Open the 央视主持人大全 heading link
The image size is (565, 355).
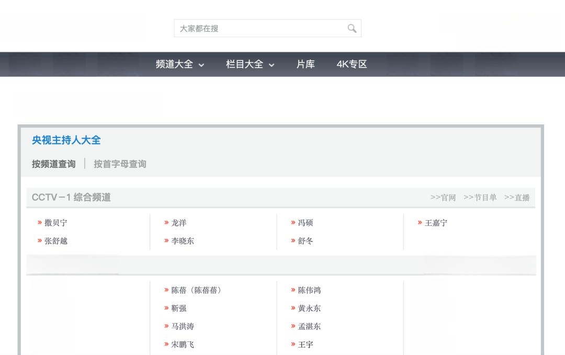66,140
